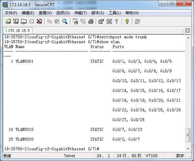This screenshot has width=194, height=161.
Task: Open the 文件(F) menu
Action: coord(11,13)
